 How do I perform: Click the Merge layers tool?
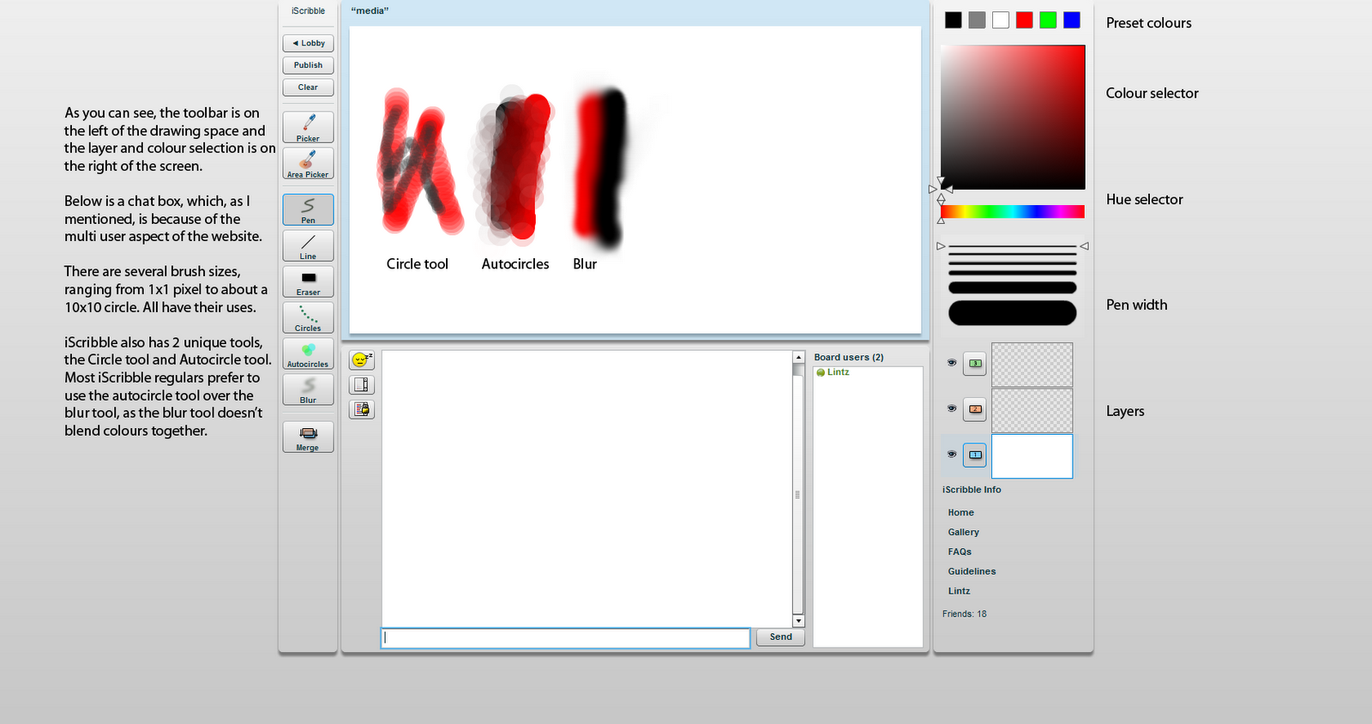tap(308, 437)
